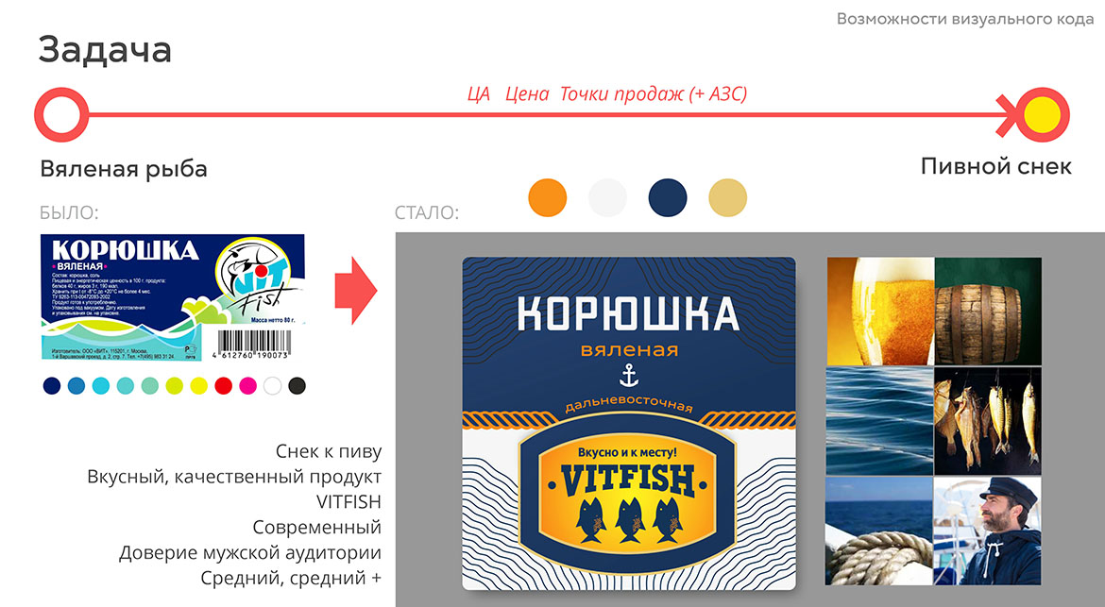Open the beer glass thumbnail
The width and height of the screenshot is (1105, 607).
click(879, 312)
